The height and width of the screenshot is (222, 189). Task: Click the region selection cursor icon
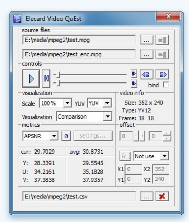[x=125, y=156]
